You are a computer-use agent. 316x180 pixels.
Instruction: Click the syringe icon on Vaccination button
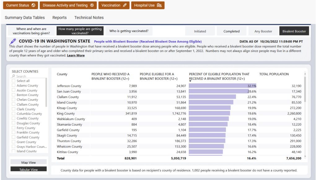(125, 5)
